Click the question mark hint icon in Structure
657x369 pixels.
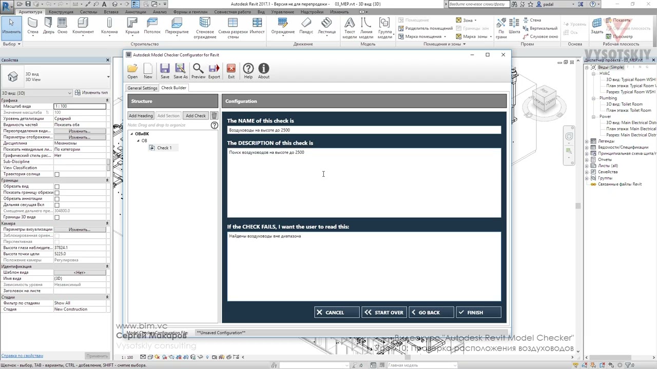pos(215,125)
